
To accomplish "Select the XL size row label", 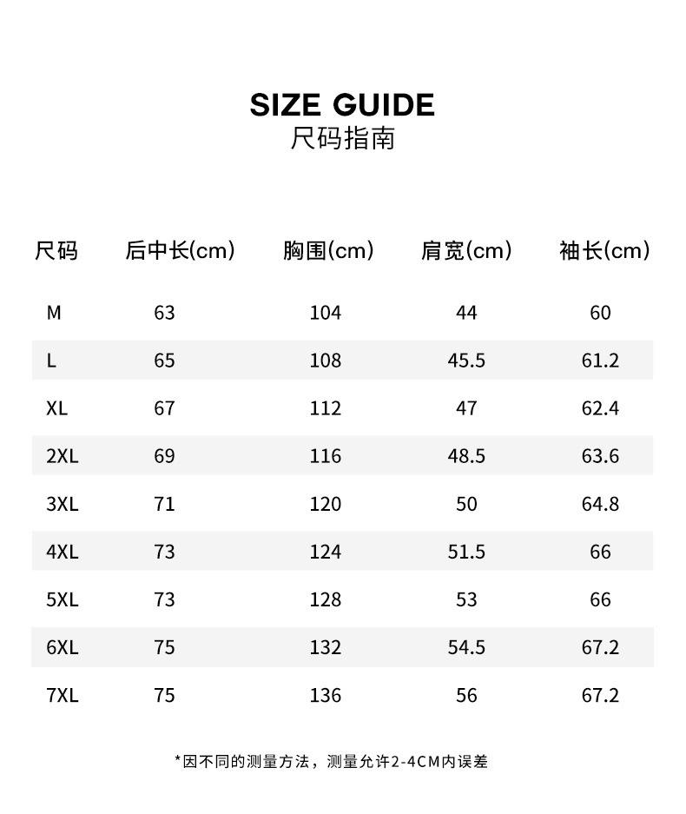I will point(56,408).
